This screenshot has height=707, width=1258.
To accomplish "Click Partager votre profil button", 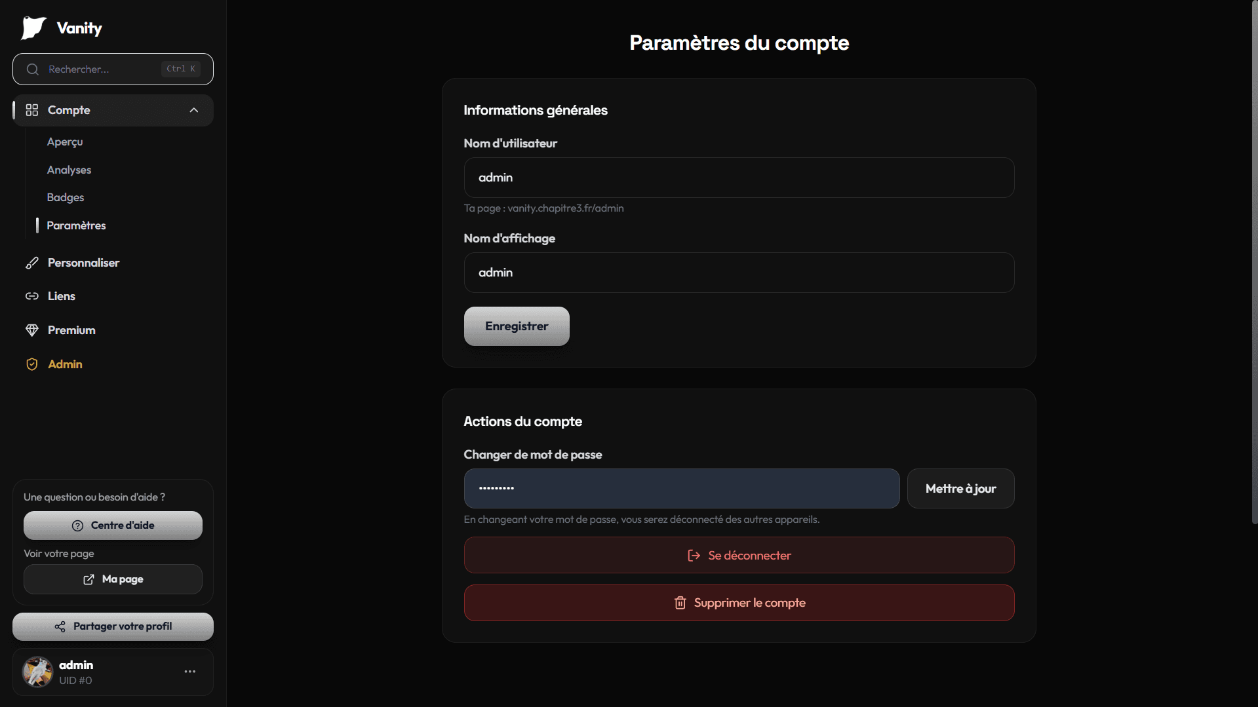I will click(113, 626).
